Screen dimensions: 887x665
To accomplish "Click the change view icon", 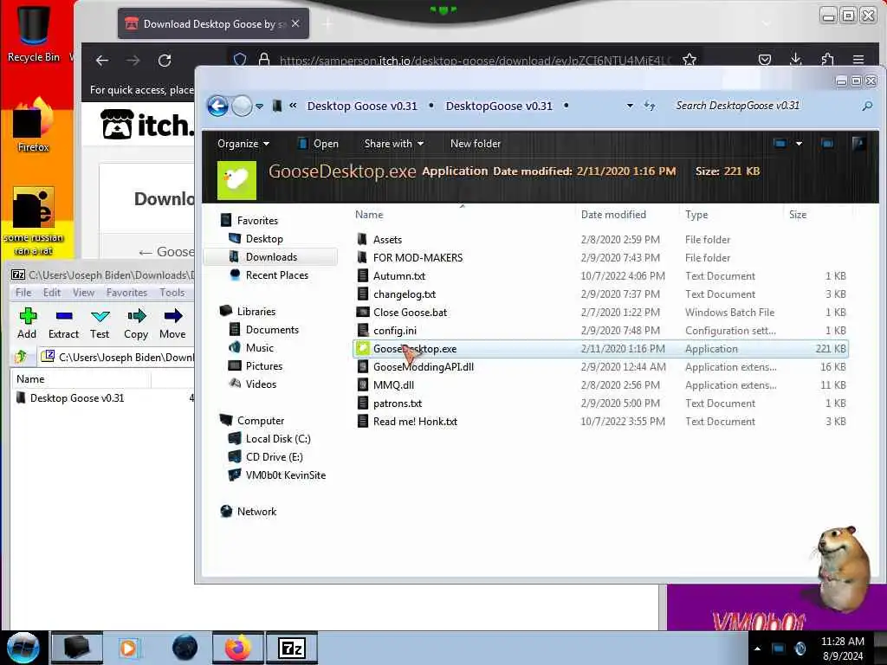I will 780,144.
